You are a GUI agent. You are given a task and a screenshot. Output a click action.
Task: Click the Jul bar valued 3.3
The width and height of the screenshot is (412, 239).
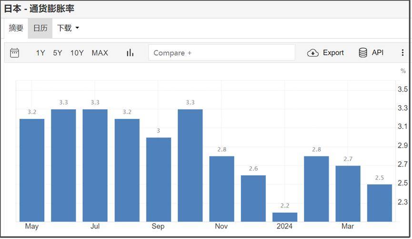tap(95, 166)
